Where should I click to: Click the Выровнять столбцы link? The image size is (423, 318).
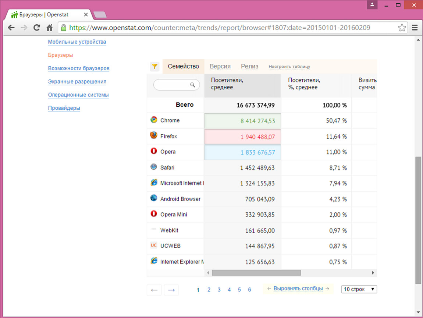(298, 289)
